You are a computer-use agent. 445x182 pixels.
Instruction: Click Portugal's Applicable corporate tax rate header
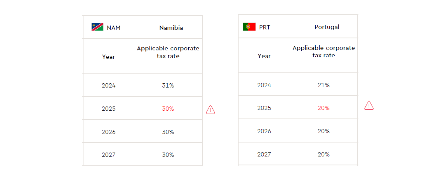[324, 52]
